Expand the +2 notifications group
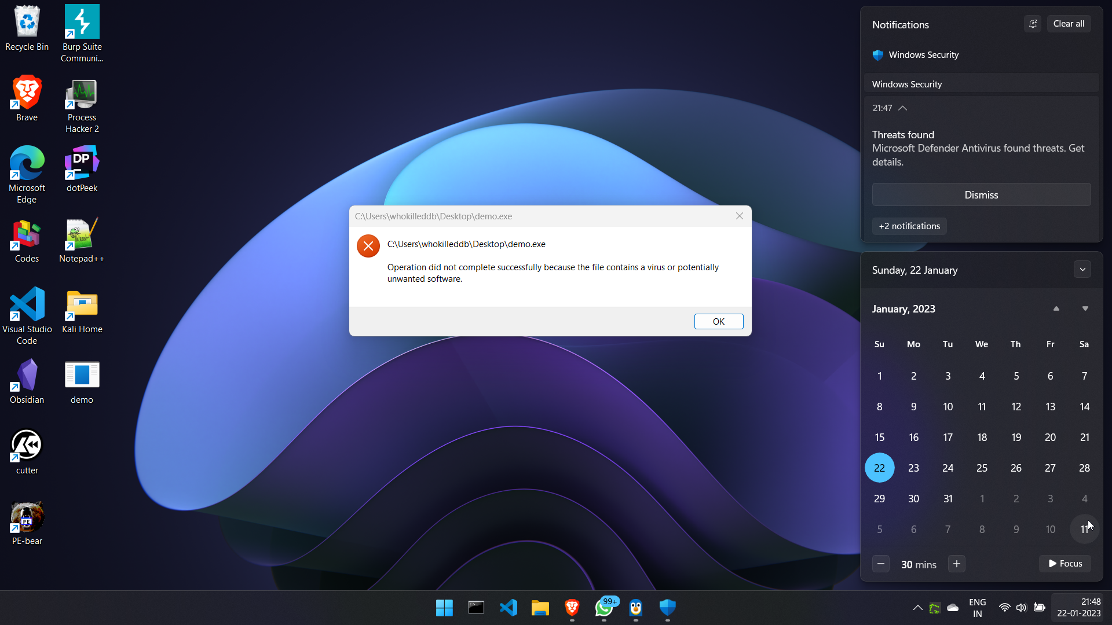Image resolution: width=1112 pixels, height=625 pixels. coord(909,226)
